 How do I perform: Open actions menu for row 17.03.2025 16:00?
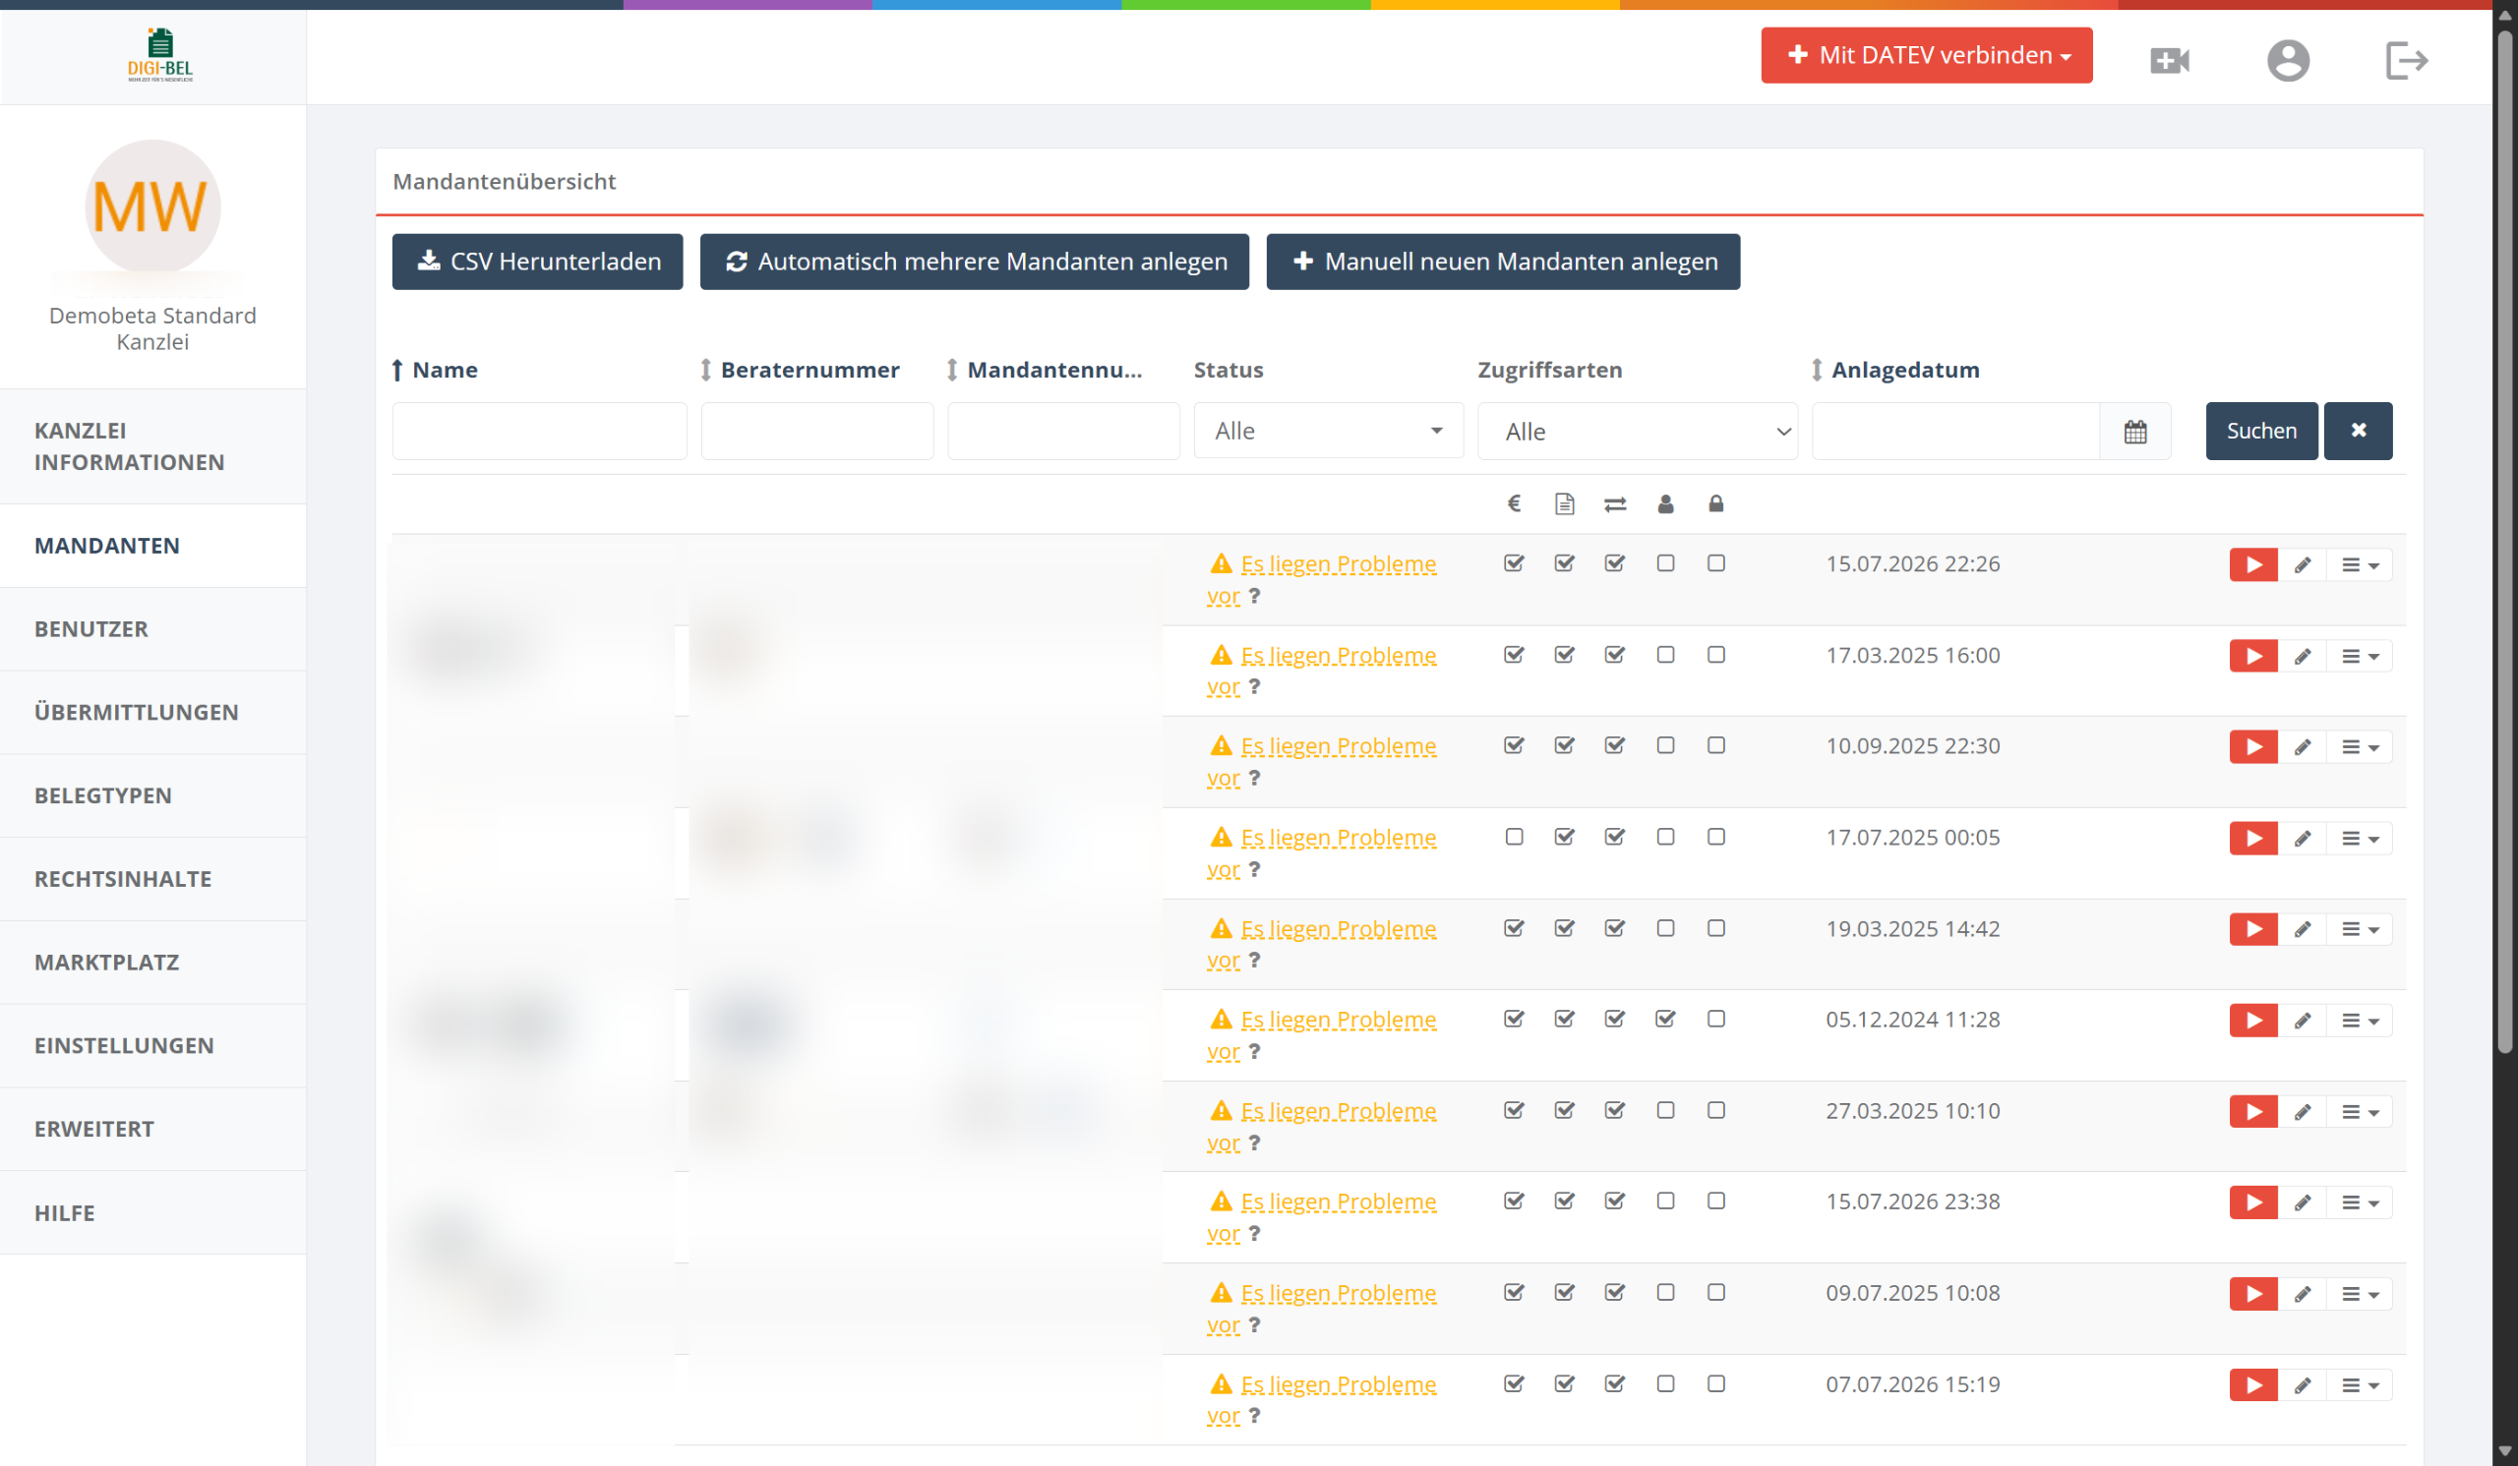(2359, 656)
